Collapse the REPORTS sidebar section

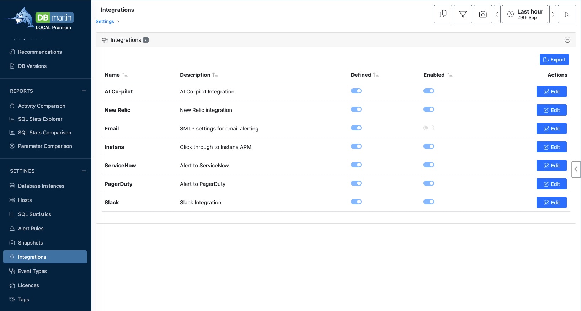[84, 91]
